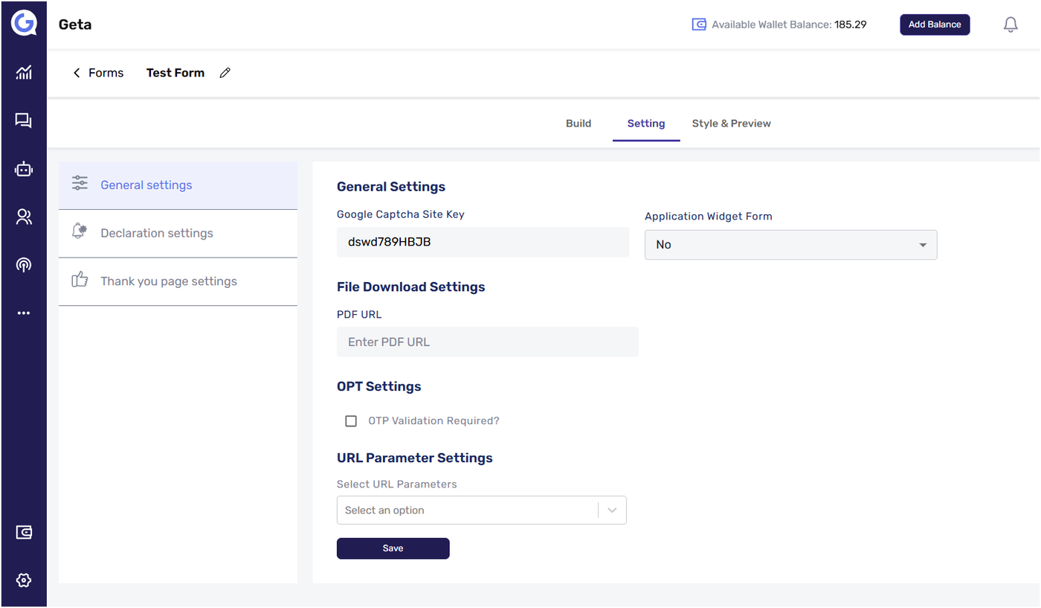Open the contacts people sidebar icon
This screenshot has width=1041, height=608.
[23, 217]
